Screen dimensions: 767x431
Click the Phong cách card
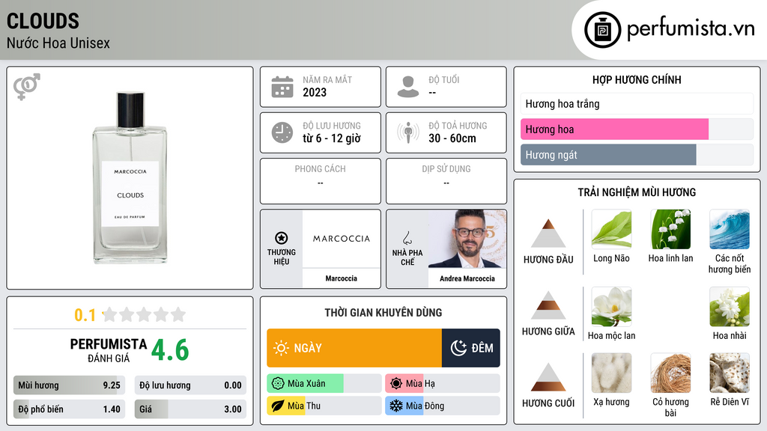(321, 181)
